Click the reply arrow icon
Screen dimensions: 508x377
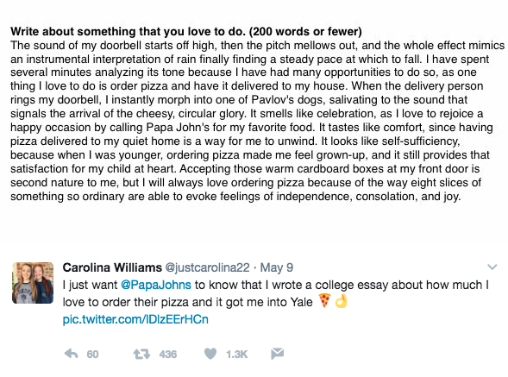point(71,354)
